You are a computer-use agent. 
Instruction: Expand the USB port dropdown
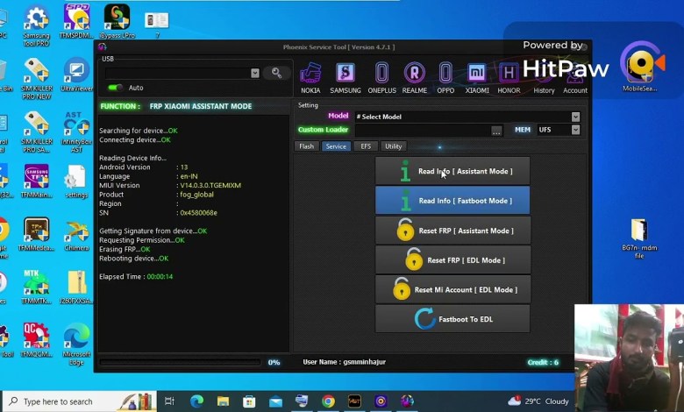click(x=255, y=74)
